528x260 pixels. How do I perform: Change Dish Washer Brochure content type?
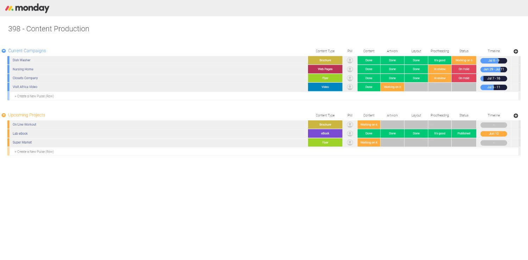[325, 60]
